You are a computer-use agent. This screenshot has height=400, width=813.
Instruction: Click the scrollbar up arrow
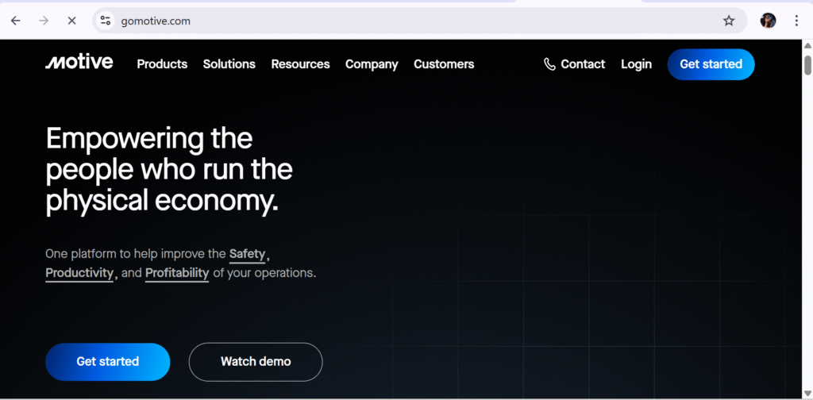tap(807, 45)
